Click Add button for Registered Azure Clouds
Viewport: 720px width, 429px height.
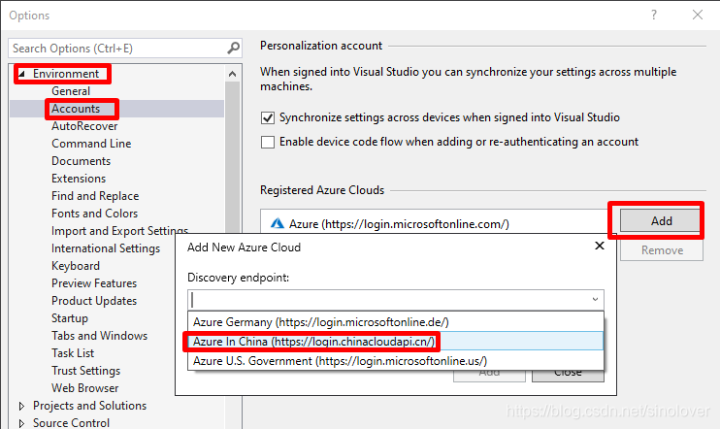pyautogui.click(x=661, y=221)
